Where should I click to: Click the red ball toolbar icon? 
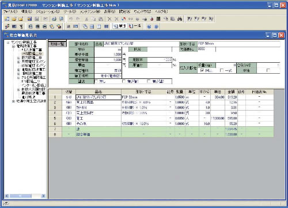[x=151, y=19]
